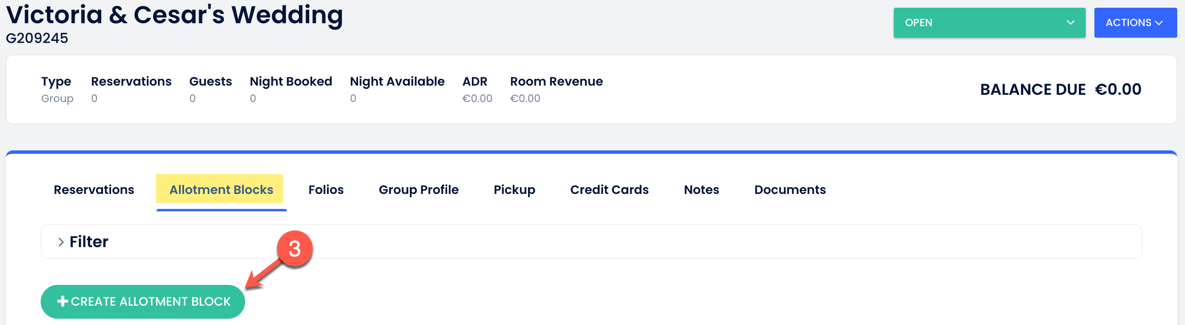
Task: Expand the Filter section chevron
Action: point(61,242)
